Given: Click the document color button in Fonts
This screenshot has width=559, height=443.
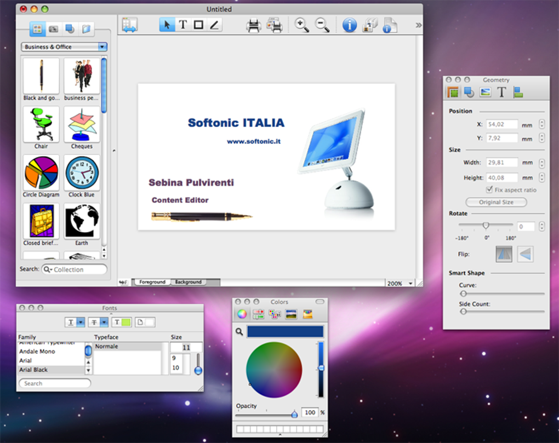Looking at the screenshot, I should coord(145,323).
